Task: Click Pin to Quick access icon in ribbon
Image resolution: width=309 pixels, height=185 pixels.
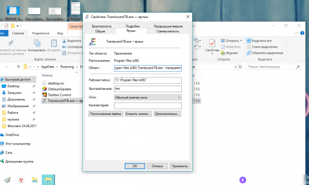Action: pos(11,43)
